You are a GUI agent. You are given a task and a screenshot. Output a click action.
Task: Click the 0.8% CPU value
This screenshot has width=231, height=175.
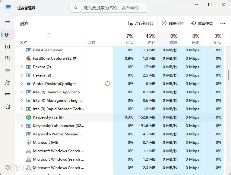[x=129, y=59]
